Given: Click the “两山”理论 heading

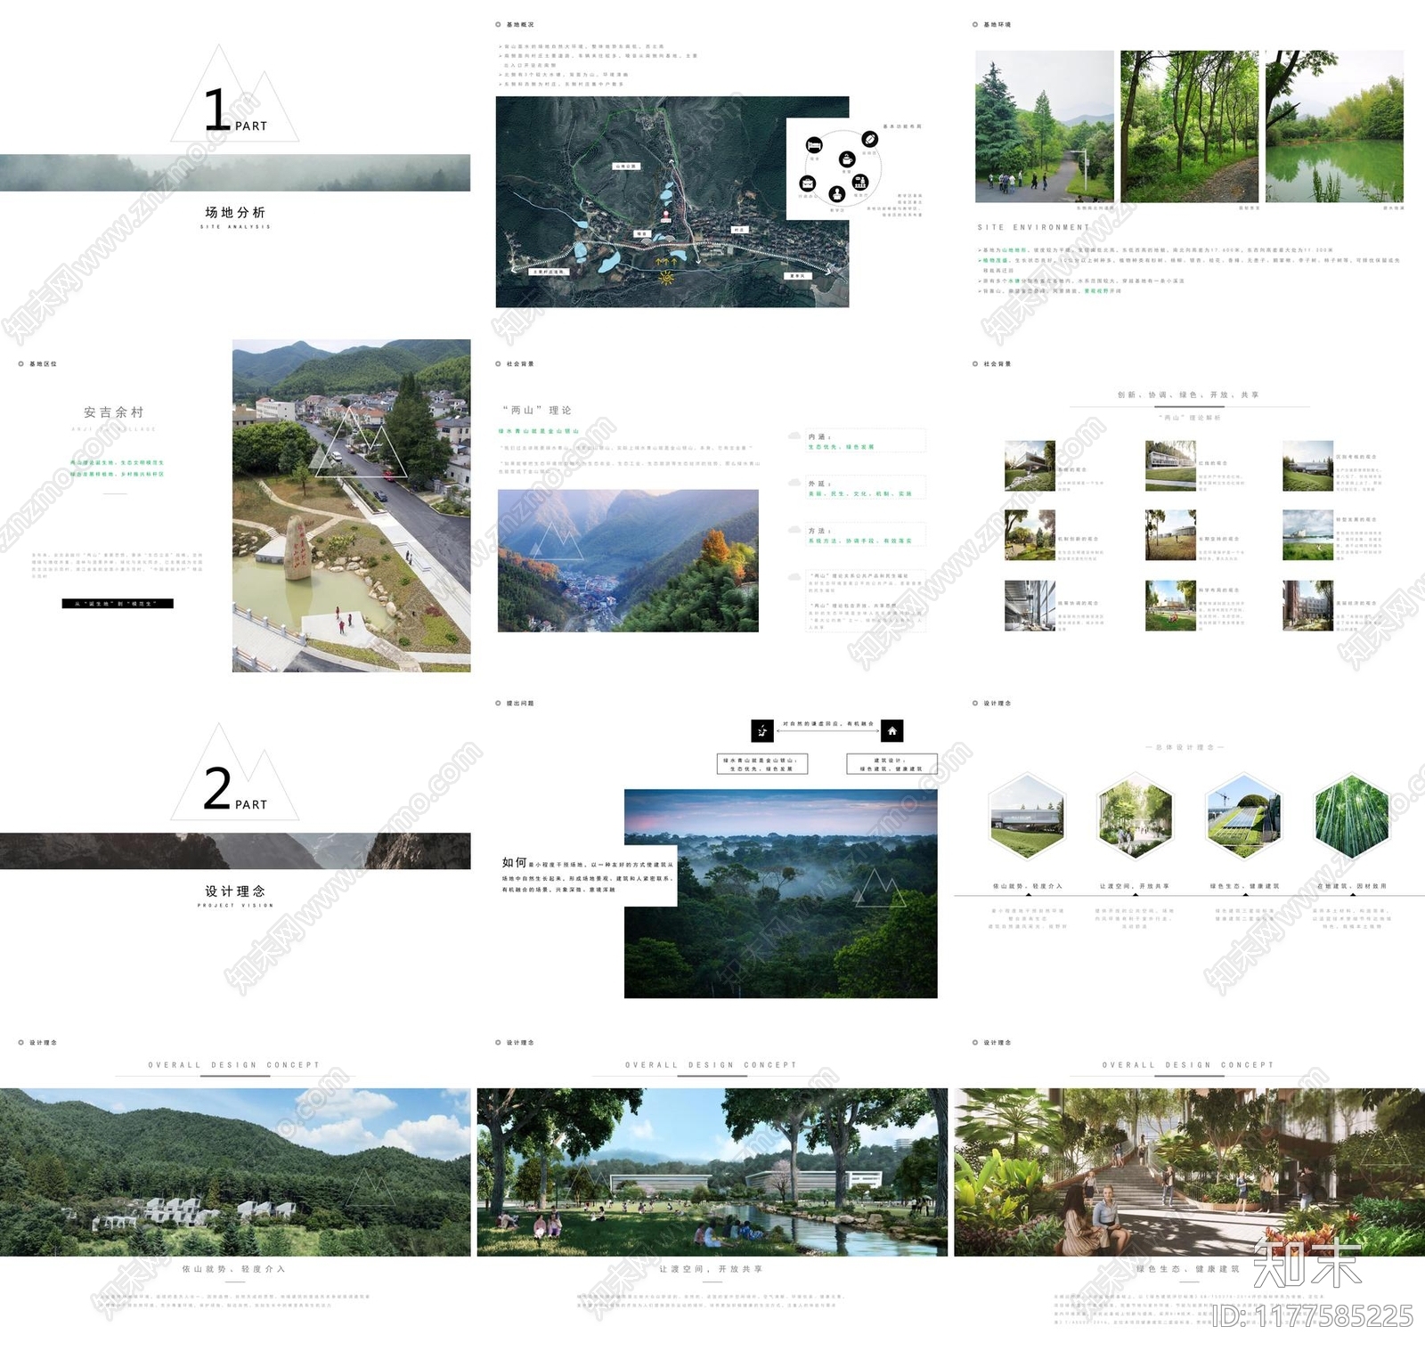Looking at the screenshot, I should pos(537,411).
